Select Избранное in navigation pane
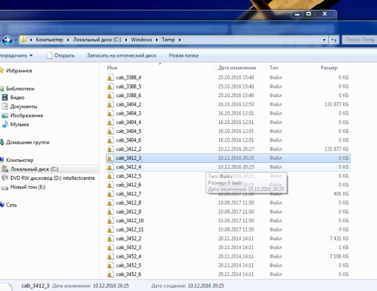Viewport: 377px width, 291px height. [19, 71]
